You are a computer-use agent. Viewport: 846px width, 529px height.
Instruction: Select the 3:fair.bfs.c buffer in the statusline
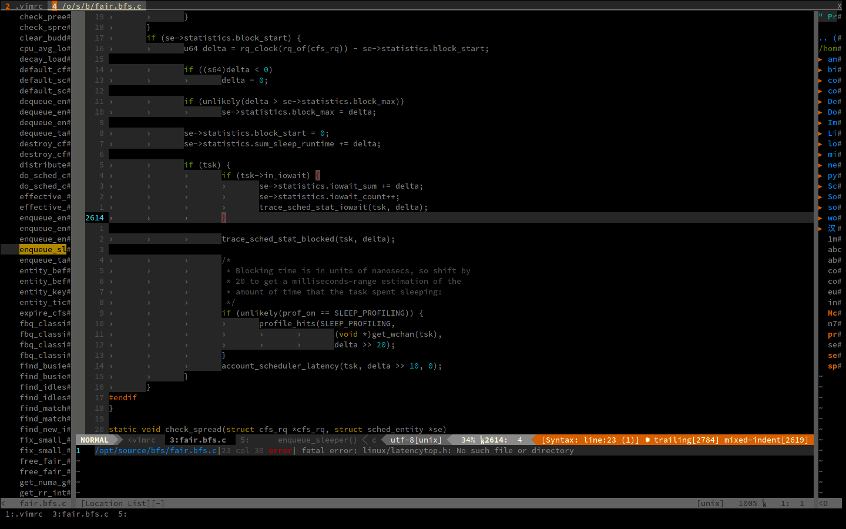click(198, 440)
